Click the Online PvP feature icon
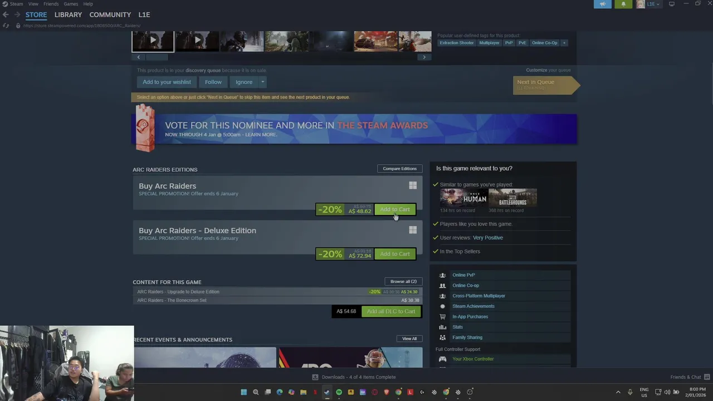This screenshot has height=401, width=713. click(x=442, y=275)
